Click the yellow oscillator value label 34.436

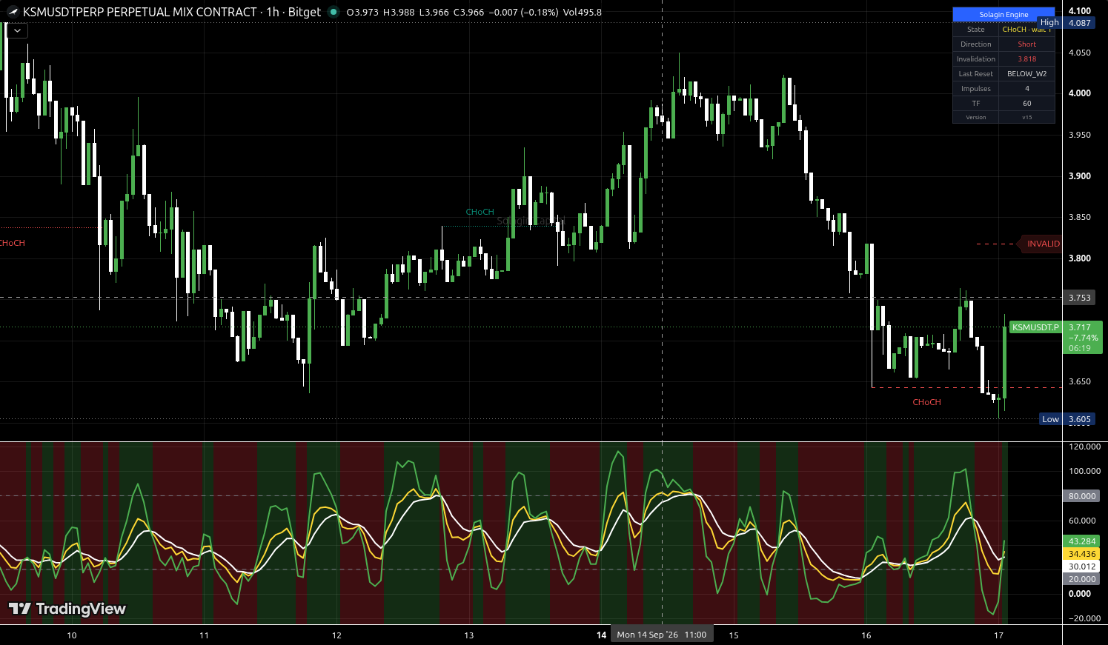1082,554
